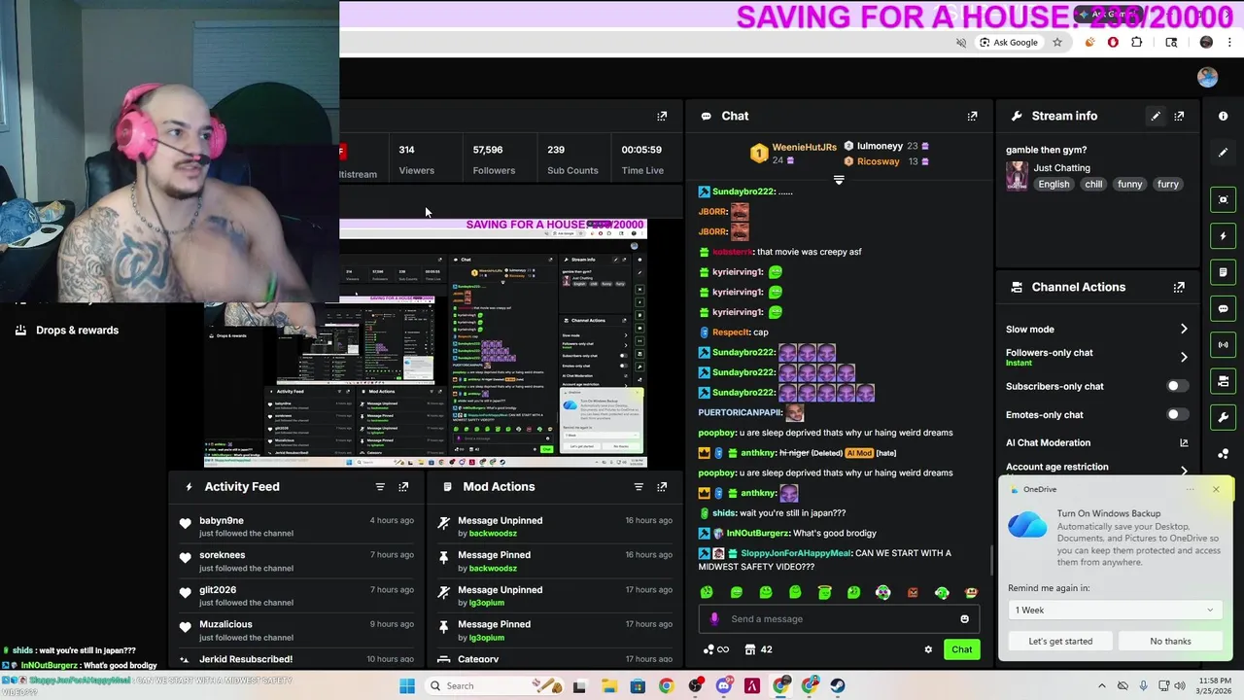The image size is (1244, 700).
Task: Toggle the wrench stream info sidebar icon
Action: [x=1223, y=417]
